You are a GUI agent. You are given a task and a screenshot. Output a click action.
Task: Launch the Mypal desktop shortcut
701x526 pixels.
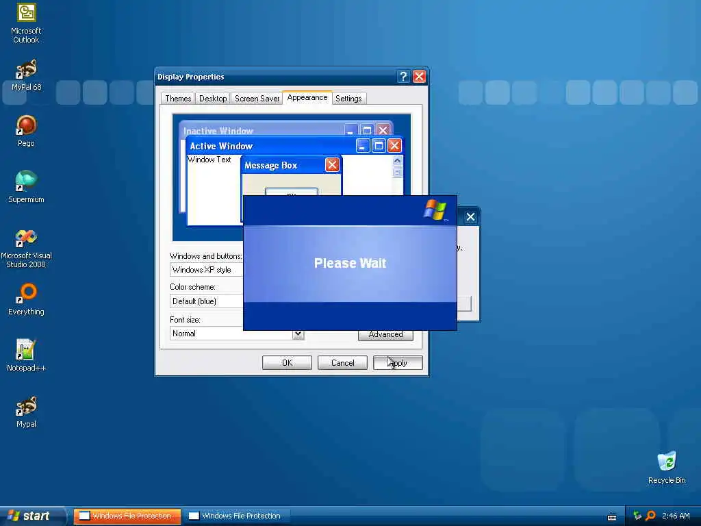26,412
